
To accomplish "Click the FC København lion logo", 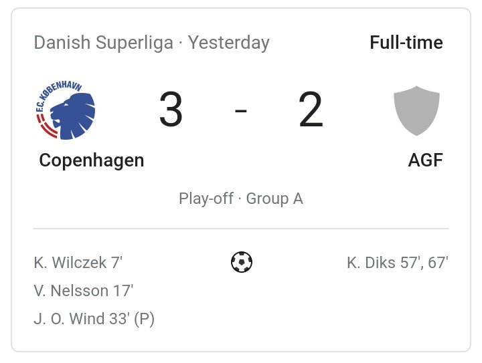I will point(65,111).
